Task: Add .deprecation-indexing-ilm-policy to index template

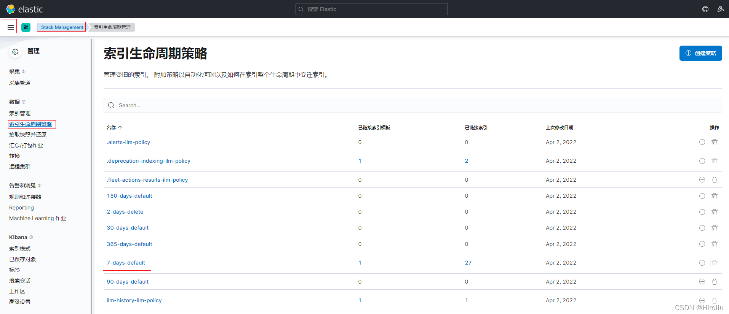Action: [x=702, y=161]
